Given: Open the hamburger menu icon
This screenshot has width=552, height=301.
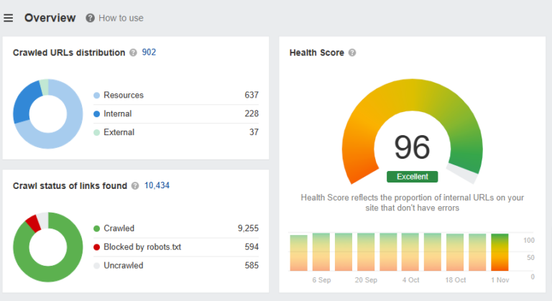Looking at the screenshot, I should 9,18.
